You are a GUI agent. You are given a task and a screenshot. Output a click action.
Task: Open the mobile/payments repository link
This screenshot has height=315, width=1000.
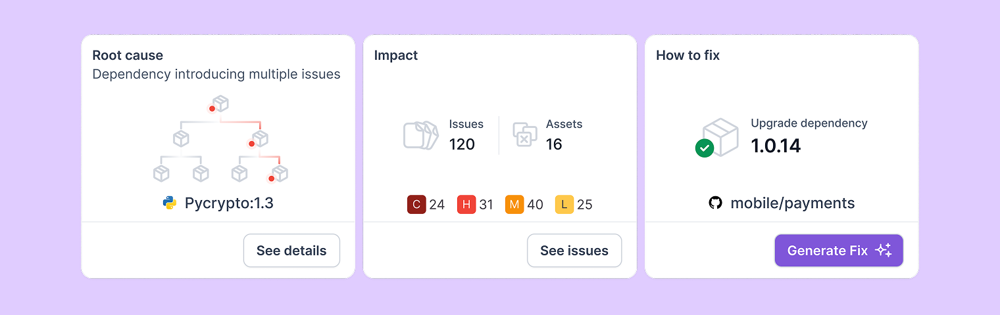point(792,203)
